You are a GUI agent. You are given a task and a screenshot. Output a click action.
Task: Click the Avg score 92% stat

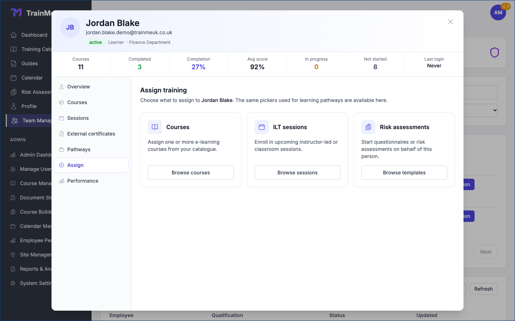pyautogui.click(x=257, y=64)
